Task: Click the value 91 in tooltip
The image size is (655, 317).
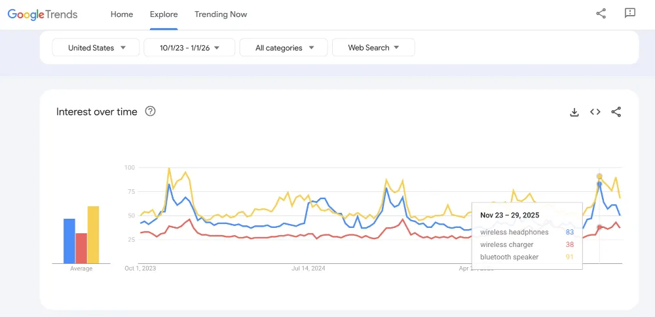Action: pyautogui.click(x=570, y=257)
